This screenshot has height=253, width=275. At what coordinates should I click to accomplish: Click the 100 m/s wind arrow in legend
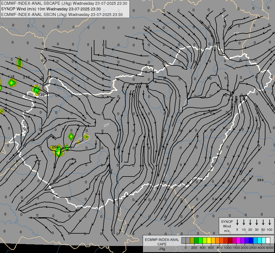point(270,222)
